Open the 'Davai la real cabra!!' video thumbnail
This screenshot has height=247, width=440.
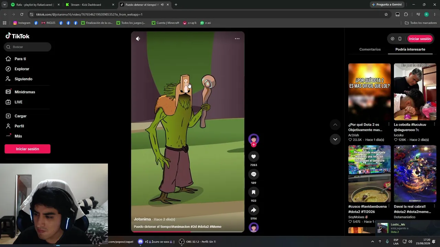click(x=415, y=174)
